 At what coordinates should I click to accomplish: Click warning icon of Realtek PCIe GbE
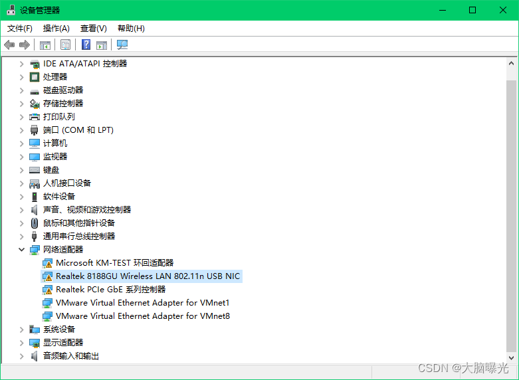click(x=47, y=290)
